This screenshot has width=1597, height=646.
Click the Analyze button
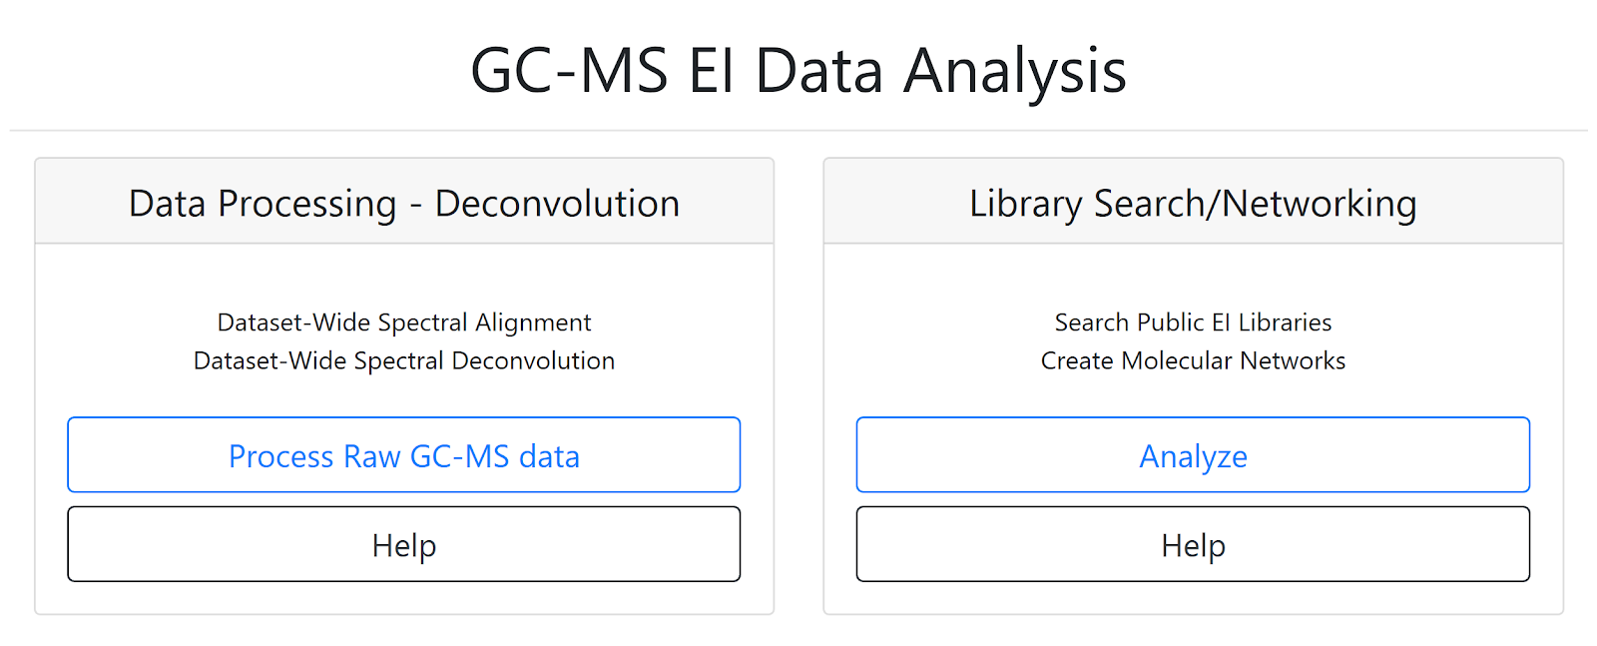[x=1193, y=455]
